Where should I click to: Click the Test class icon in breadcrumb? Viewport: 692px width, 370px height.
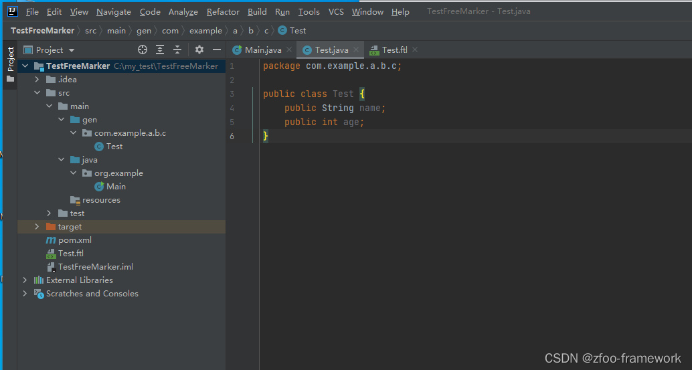pos(282,30)
